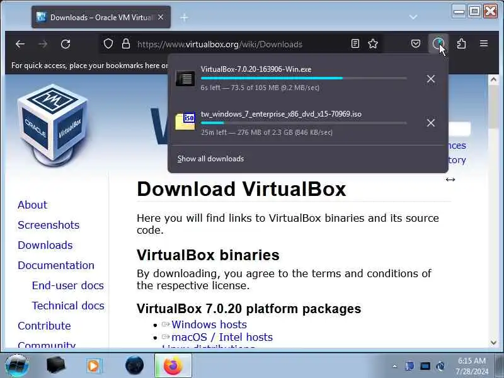The height and width of the screenshot is (378, 504).
Task: Click the Oracle VirtualBox cube logo
Action: click(52, 125)
